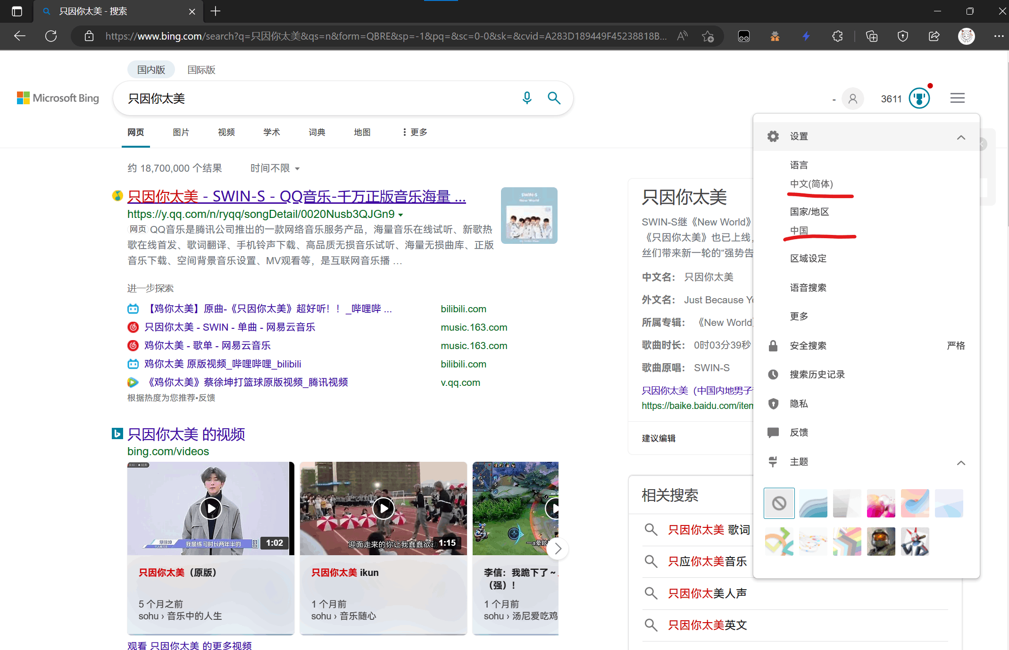Click the Settings gear icon in the panel
The width and height of the screenshot is (1009, 650).
pyautogui.click(x=773, y=136)
